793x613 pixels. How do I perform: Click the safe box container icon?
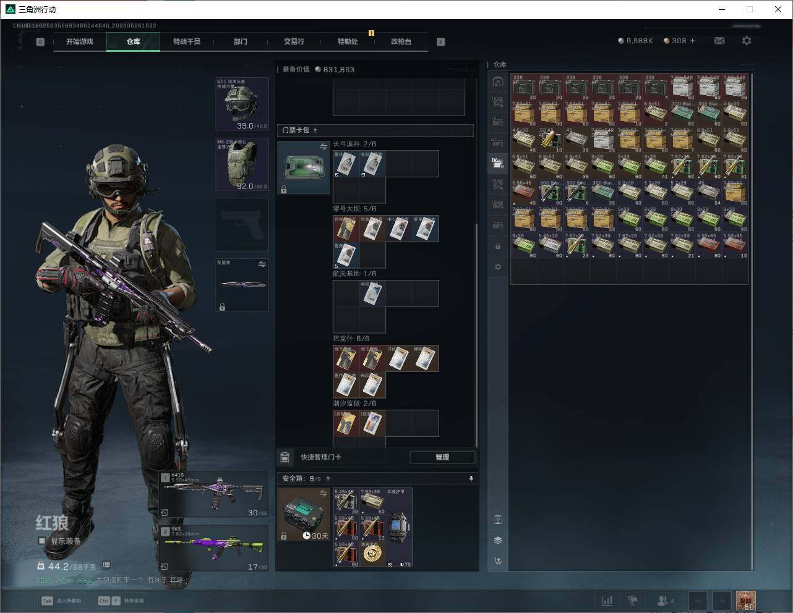304,514
